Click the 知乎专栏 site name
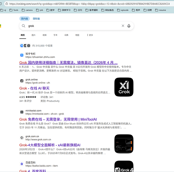The height and width of the screenshot is (172, 174). click(x=30, y=54)
